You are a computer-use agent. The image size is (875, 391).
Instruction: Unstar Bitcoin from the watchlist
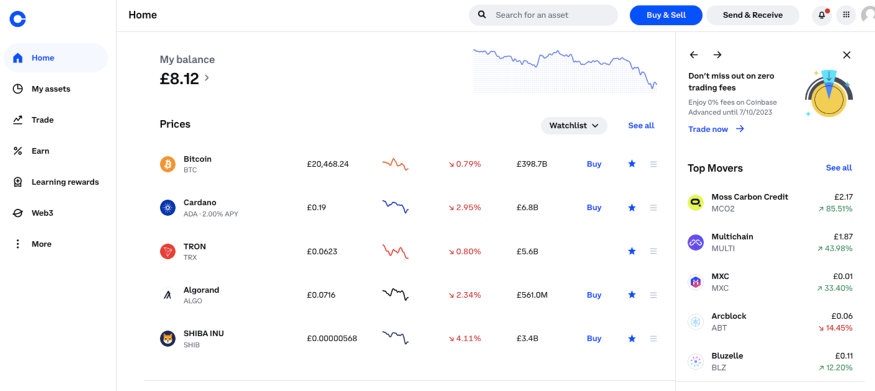(632, 164)
